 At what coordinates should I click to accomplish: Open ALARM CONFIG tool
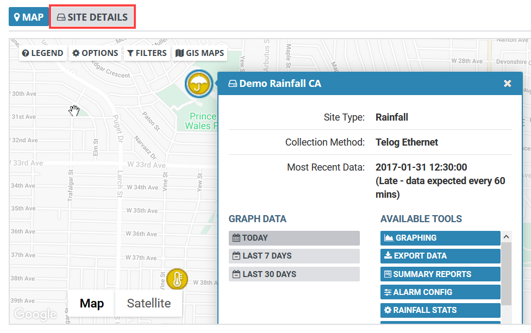pos(440,292)
